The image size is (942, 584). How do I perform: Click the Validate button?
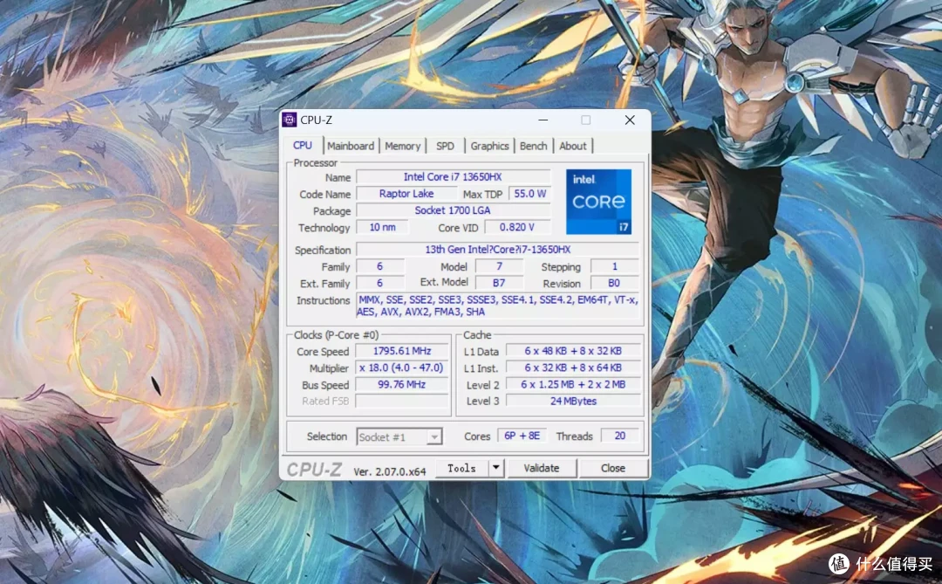542,468
